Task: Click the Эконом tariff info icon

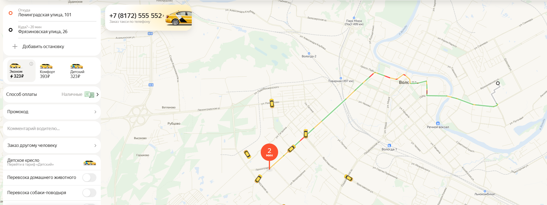Action: click(x=31, y=64)
